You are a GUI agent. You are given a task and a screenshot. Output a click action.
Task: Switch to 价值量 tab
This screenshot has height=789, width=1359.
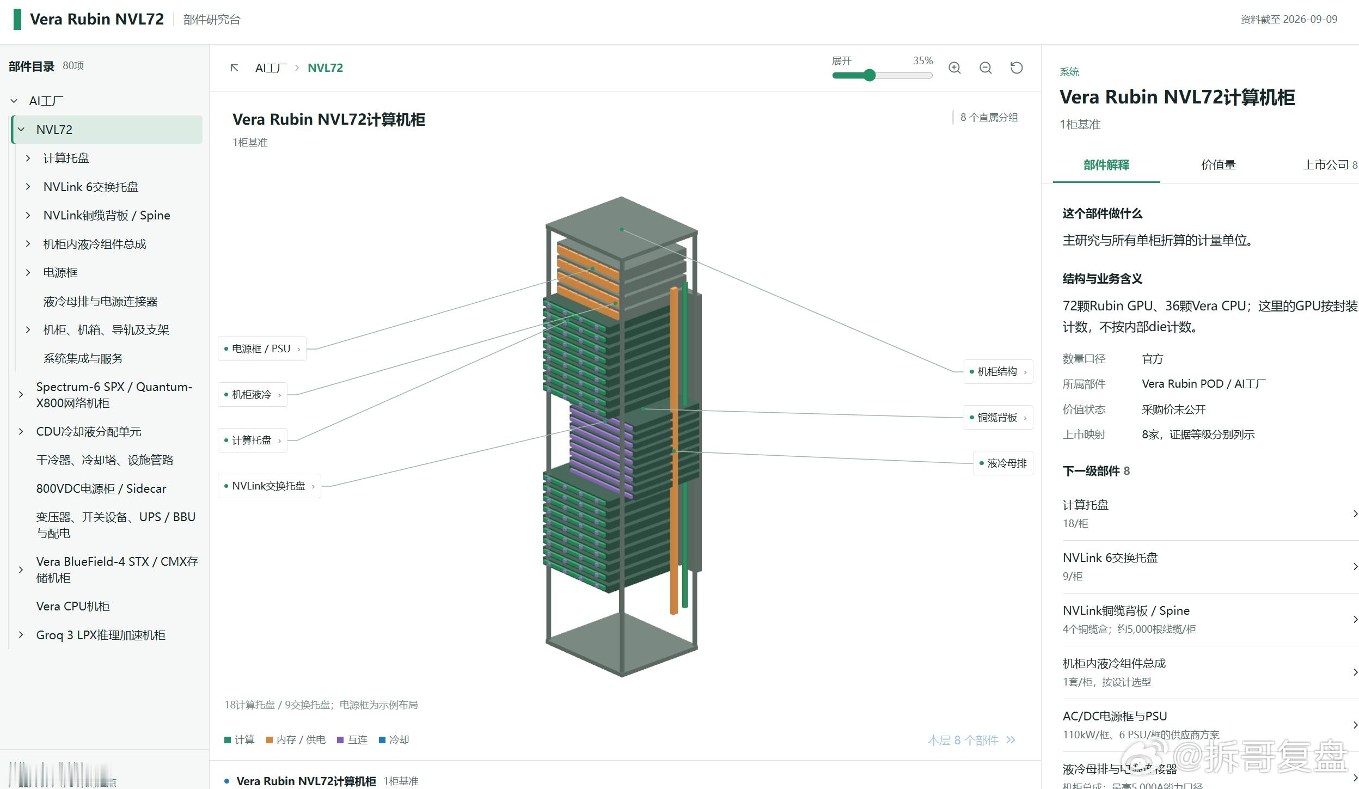point(1219,165)
